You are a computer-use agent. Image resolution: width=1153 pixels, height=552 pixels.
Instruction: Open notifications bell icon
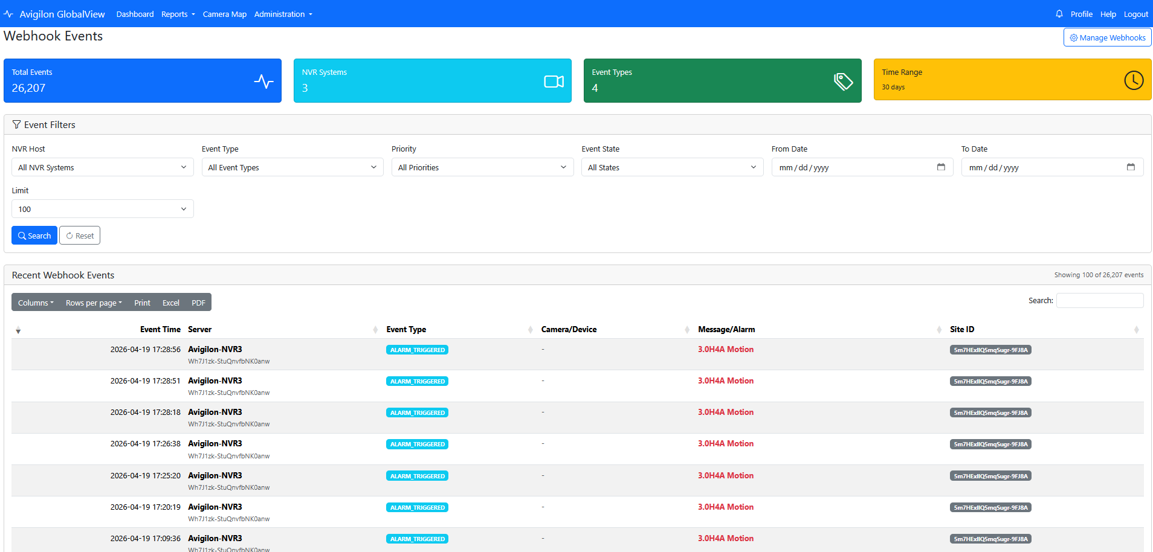1059,14
